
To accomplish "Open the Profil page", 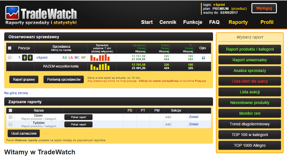I will tap(267, 22).
